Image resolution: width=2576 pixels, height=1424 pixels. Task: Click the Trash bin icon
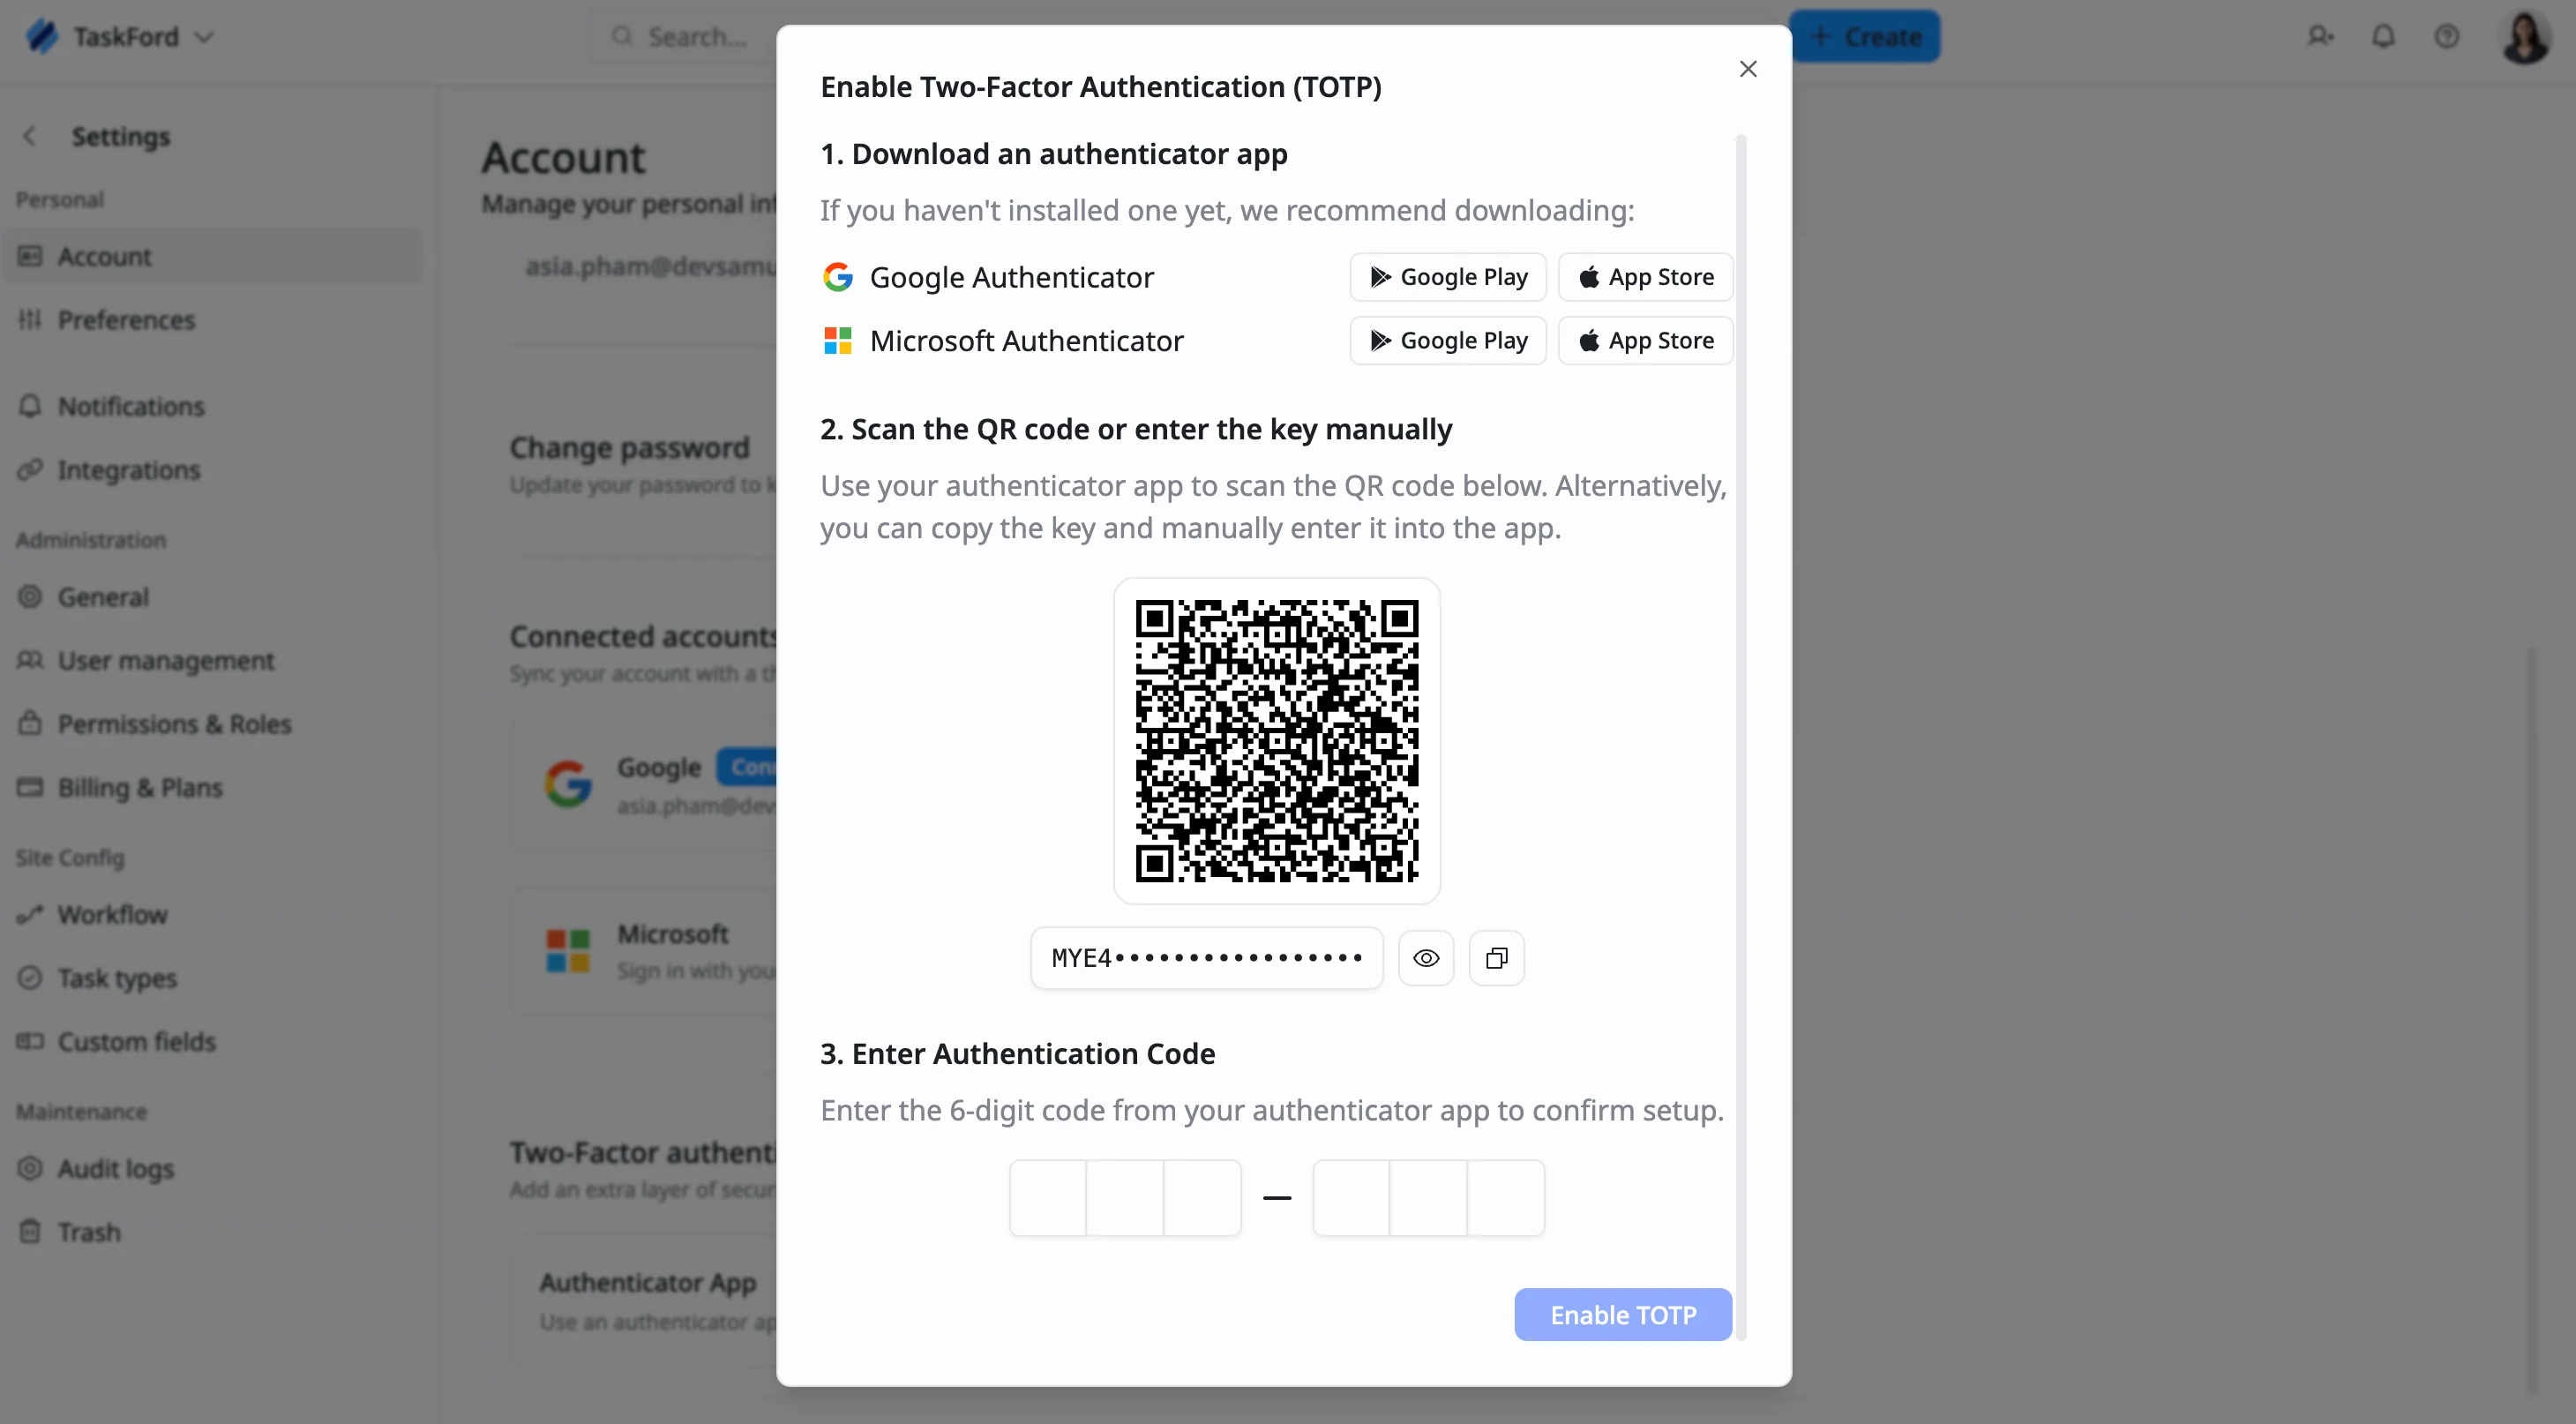click(30, 1231)
